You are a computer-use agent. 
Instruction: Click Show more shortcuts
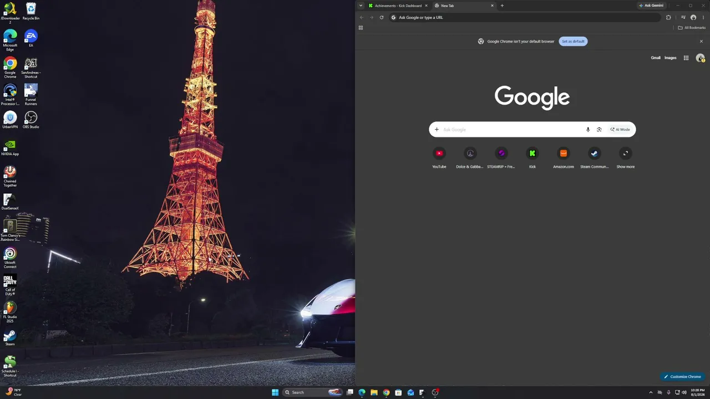[626, 158]
